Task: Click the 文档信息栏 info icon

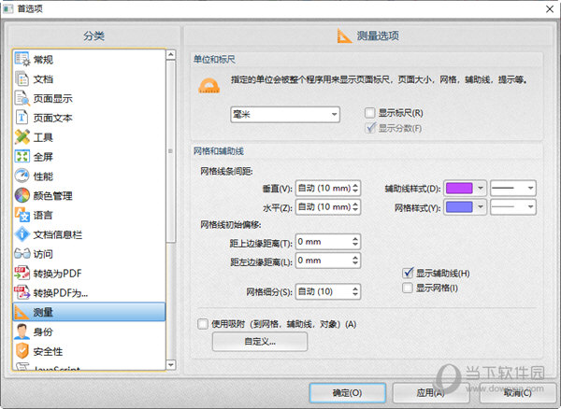Action: 22,234
